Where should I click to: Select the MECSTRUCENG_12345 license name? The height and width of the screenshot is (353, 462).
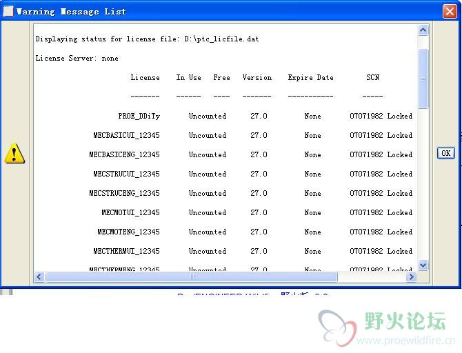[124, 193]
